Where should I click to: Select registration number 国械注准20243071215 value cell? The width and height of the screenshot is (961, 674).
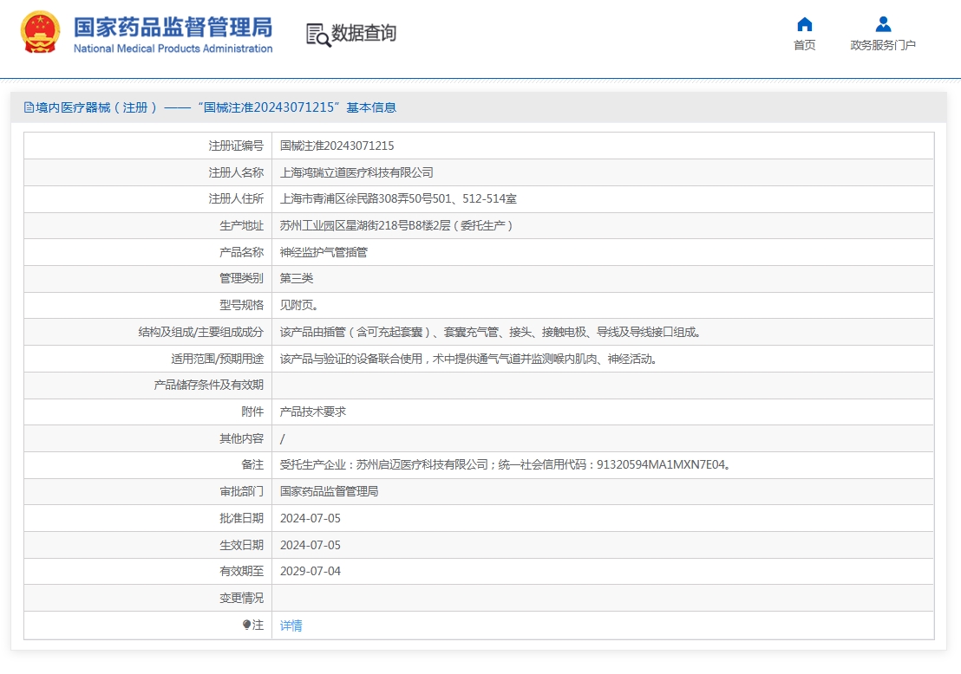coord(337,146)
